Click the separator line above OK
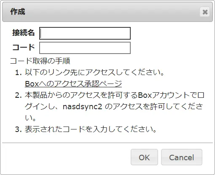Screen dimensions: 215x175 (107, 143)
